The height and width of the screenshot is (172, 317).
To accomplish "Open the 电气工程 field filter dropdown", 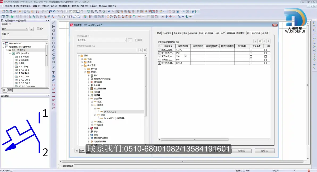I will pyautogui.click(x=125, y=40).
